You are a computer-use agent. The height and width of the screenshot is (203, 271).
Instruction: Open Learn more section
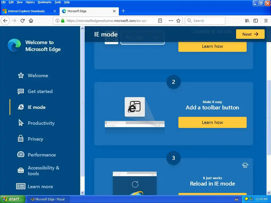40,187
